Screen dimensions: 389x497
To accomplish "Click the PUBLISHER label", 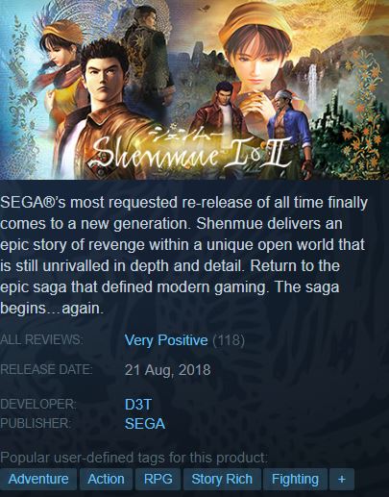I will pyautogui.click(x=36, y=423).
